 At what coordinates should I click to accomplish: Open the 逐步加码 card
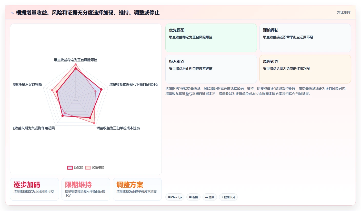(x=34, y=189)
